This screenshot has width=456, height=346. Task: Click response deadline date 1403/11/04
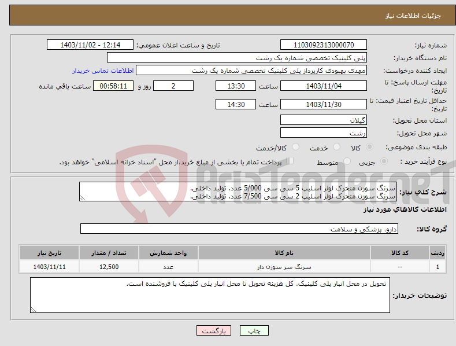tap(324, 86)
